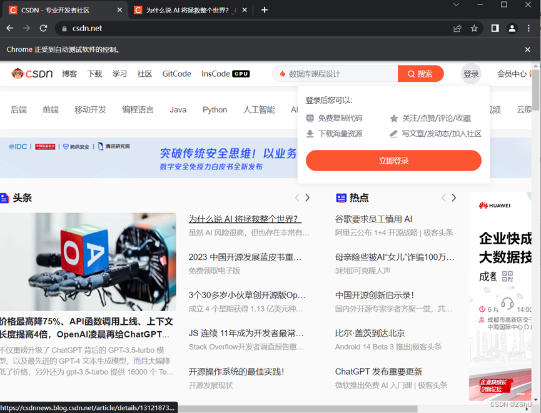This screenshot has height=413, width=541.
Task: Close the CSDN 专业开发者社区 tab
Action: pos(119,10)
